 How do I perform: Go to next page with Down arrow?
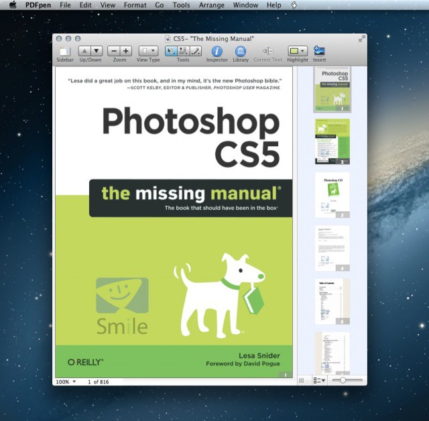97,51
